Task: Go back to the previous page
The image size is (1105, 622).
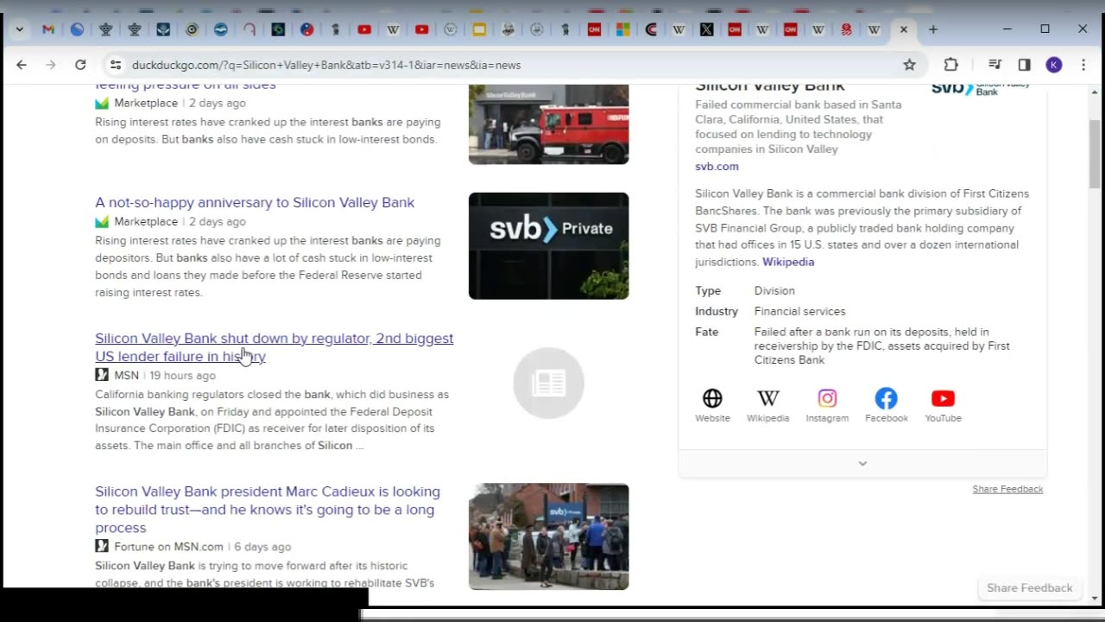Action: (x=22, y=65)
